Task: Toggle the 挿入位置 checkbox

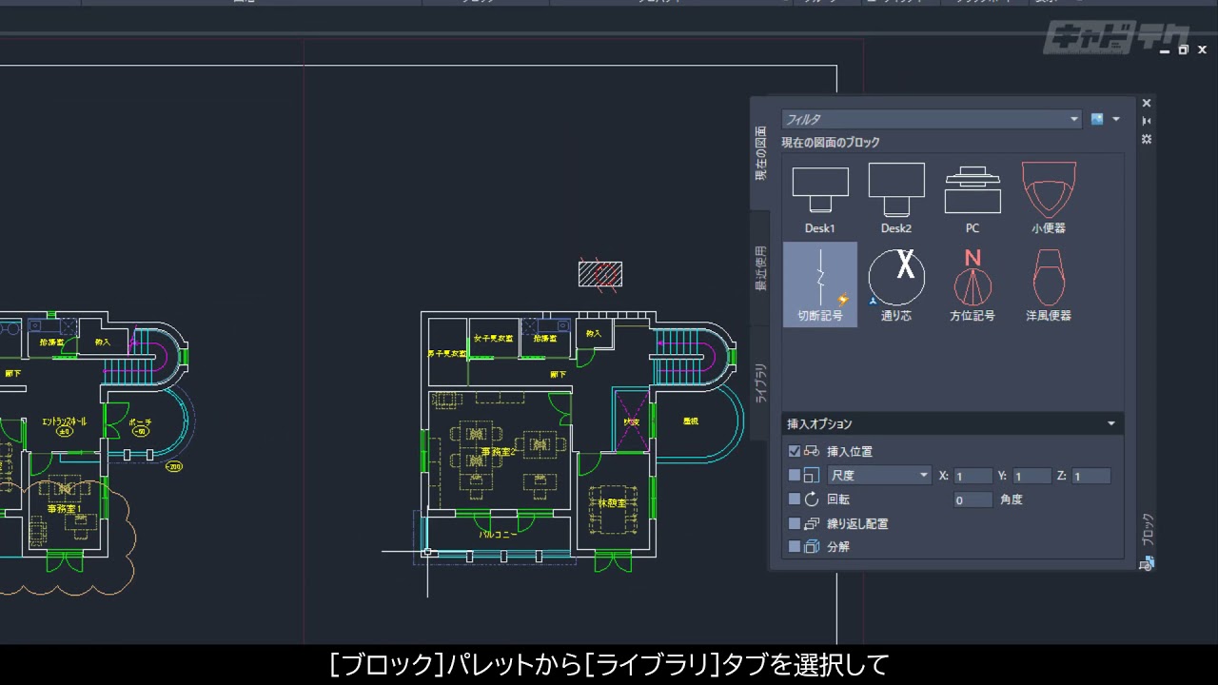Action: [x=795, y=451]
